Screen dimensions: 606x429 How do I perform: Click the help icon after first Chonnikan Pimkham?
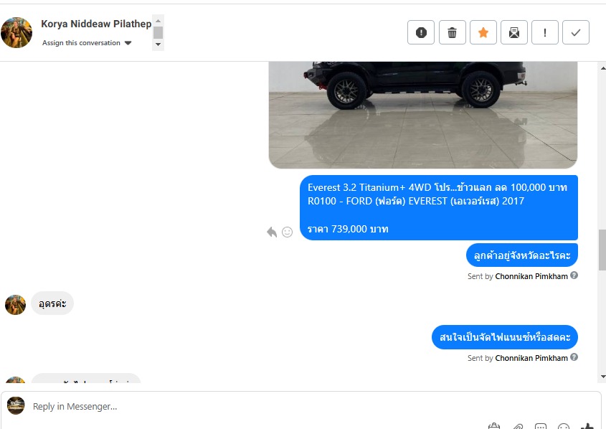574,275
